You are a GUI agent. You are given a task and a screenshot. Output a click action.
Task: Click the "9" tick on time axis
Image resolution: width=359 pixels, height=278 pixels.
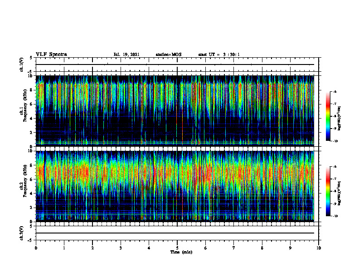coord(290,248)
